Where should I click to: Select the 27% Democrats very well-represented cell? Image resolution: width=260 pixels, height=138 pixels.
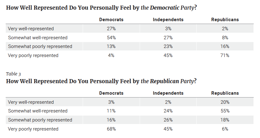pyautogui.click(x=111, y=29)
